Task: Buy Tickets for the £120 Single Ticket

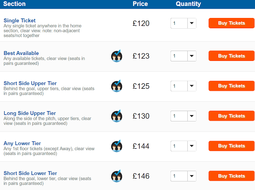Action: tap(231, 23)
